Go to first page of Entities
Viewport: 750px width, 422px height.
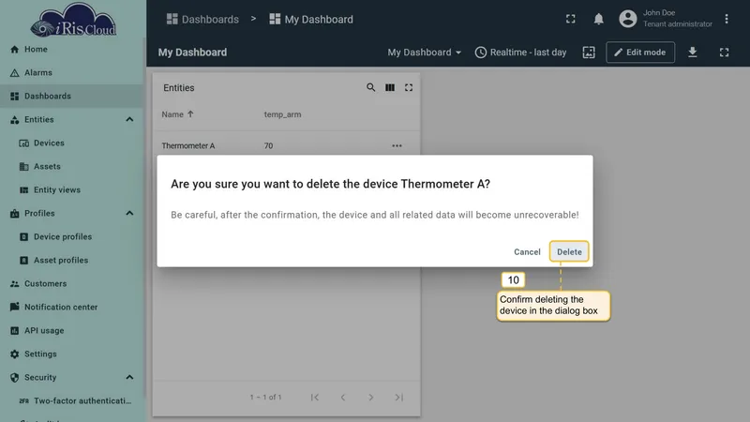coord(314,397)
